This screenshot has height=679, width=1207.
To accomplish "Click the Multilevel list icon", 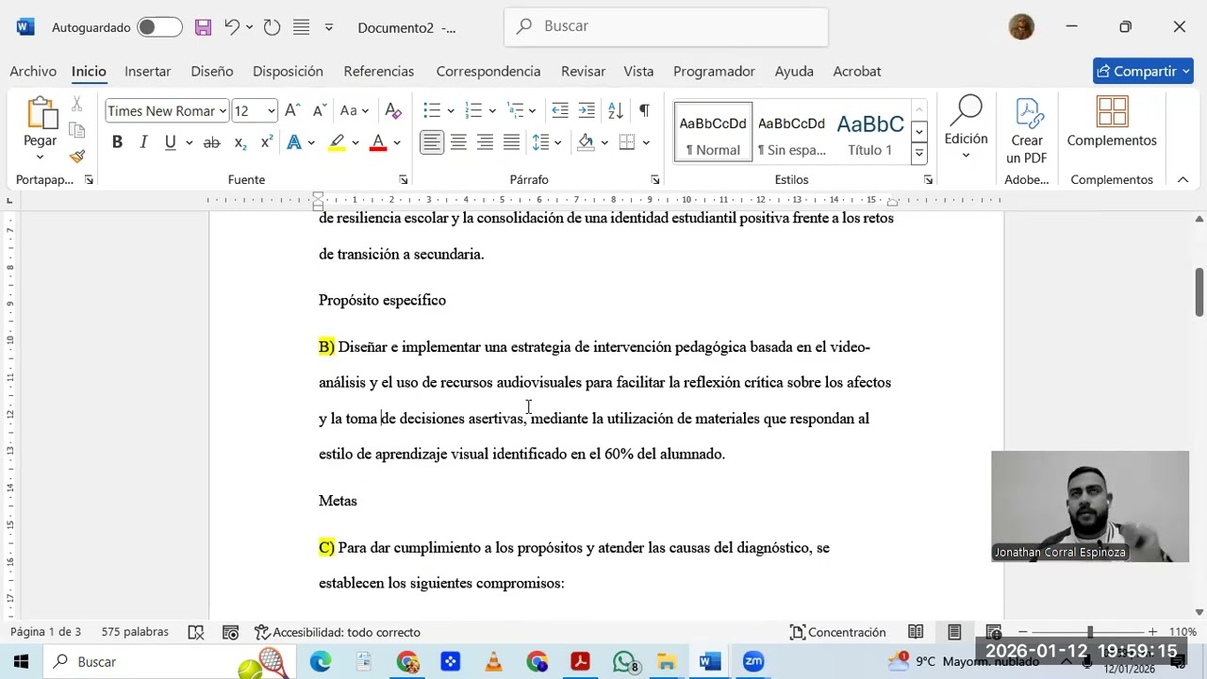I will (x=515, y=110).
